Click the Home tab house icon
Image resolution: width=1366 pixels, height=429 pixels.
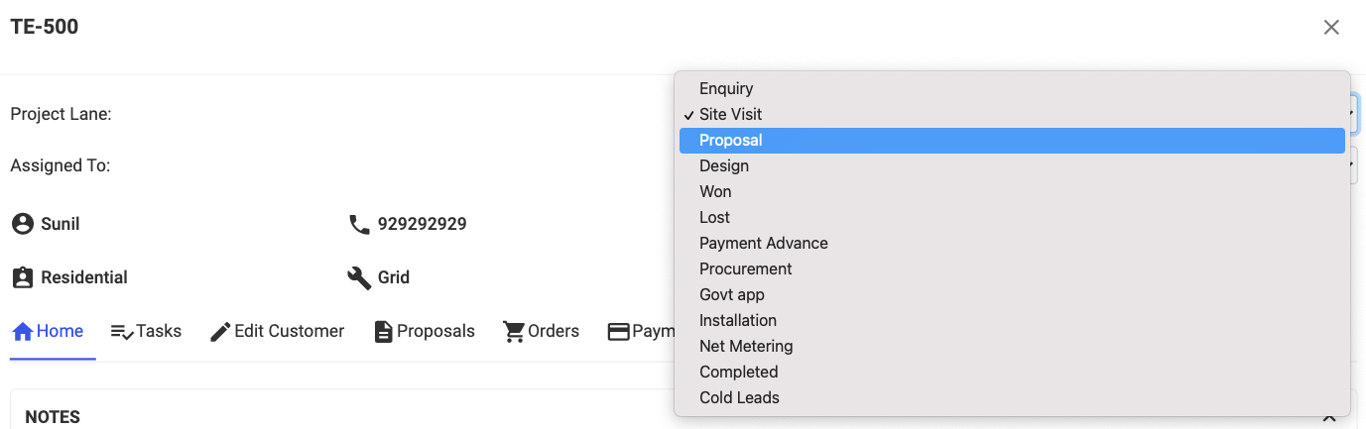point(23,331)
